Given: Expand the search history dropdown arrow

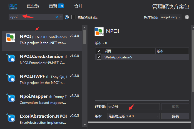Looking at the screenshot, I should coord(61,17).
